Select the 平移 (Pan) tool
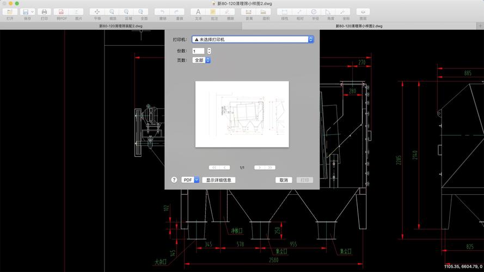The image size is (484, 272). 97,11
